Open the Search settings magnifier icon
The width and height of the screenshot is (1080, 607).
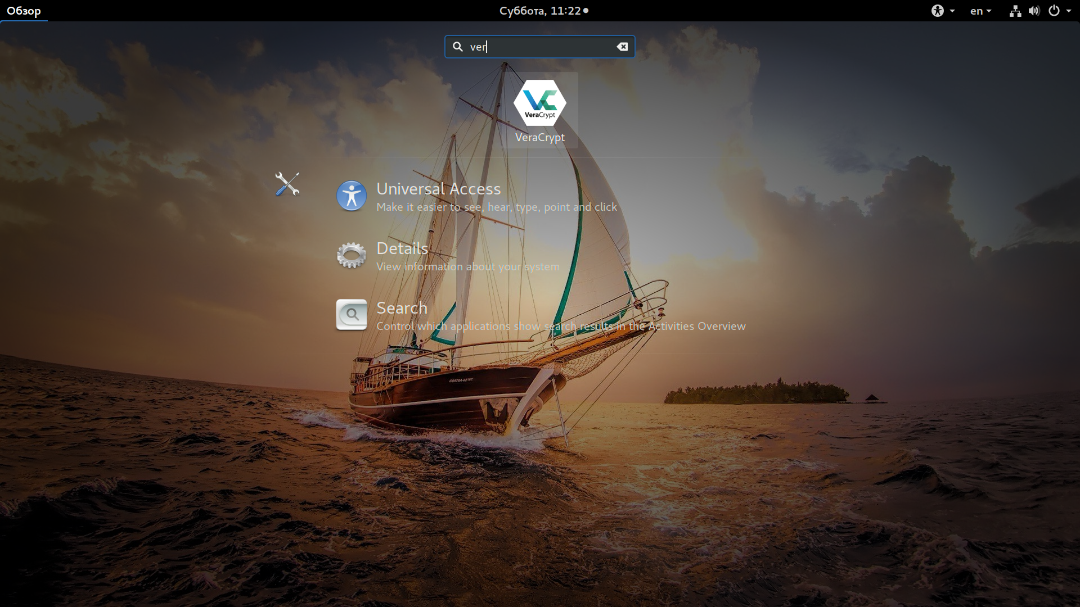point(352,315)
